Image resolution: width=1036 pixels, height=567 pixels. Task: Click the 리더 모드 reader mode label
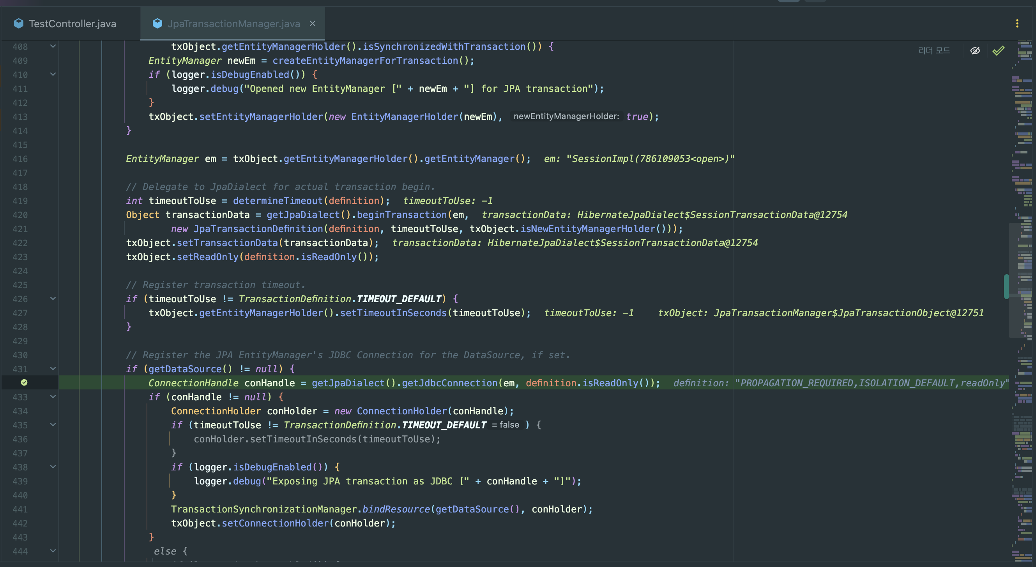click(934, 51)
